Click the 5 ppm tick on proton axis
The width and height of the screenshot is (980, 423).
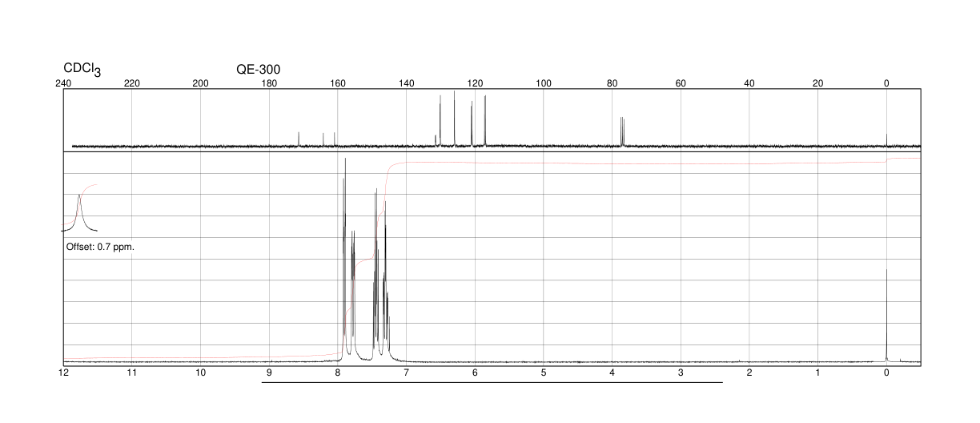point(544,373)
